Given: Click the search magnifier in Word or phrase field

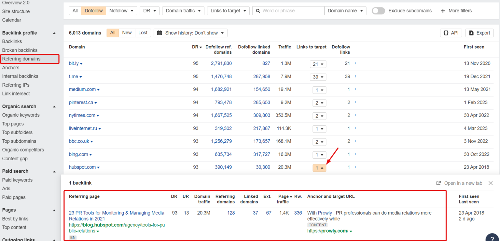Looking at the screenshot, I should pos(258,11).
